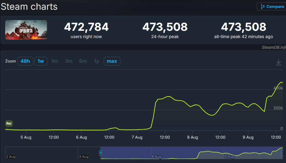Image resolution: width=286 pixels, height=163 pixels.
Task: Click the all-time peak 42 minutes ago text
Action: pyautogui.click(x=244, y=37)
